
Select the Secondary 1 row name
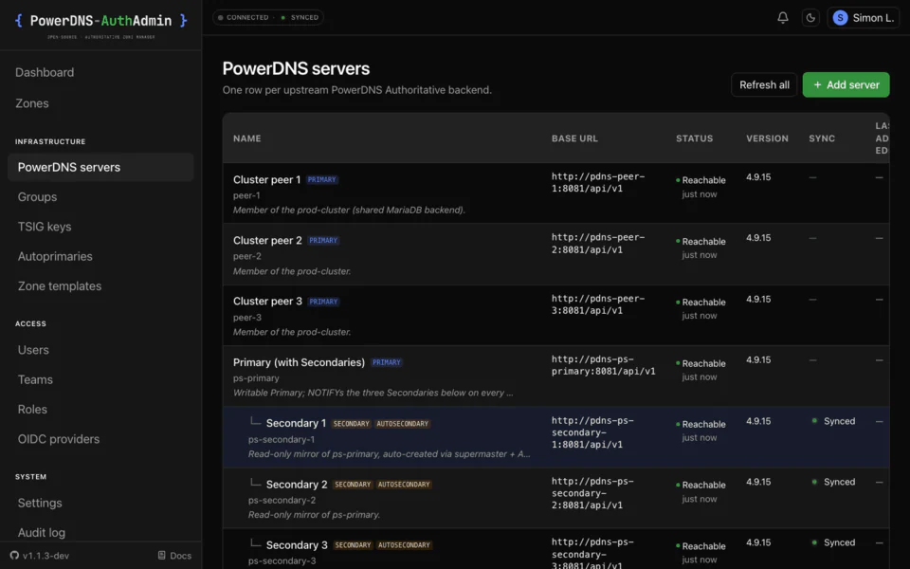point(296,423)
